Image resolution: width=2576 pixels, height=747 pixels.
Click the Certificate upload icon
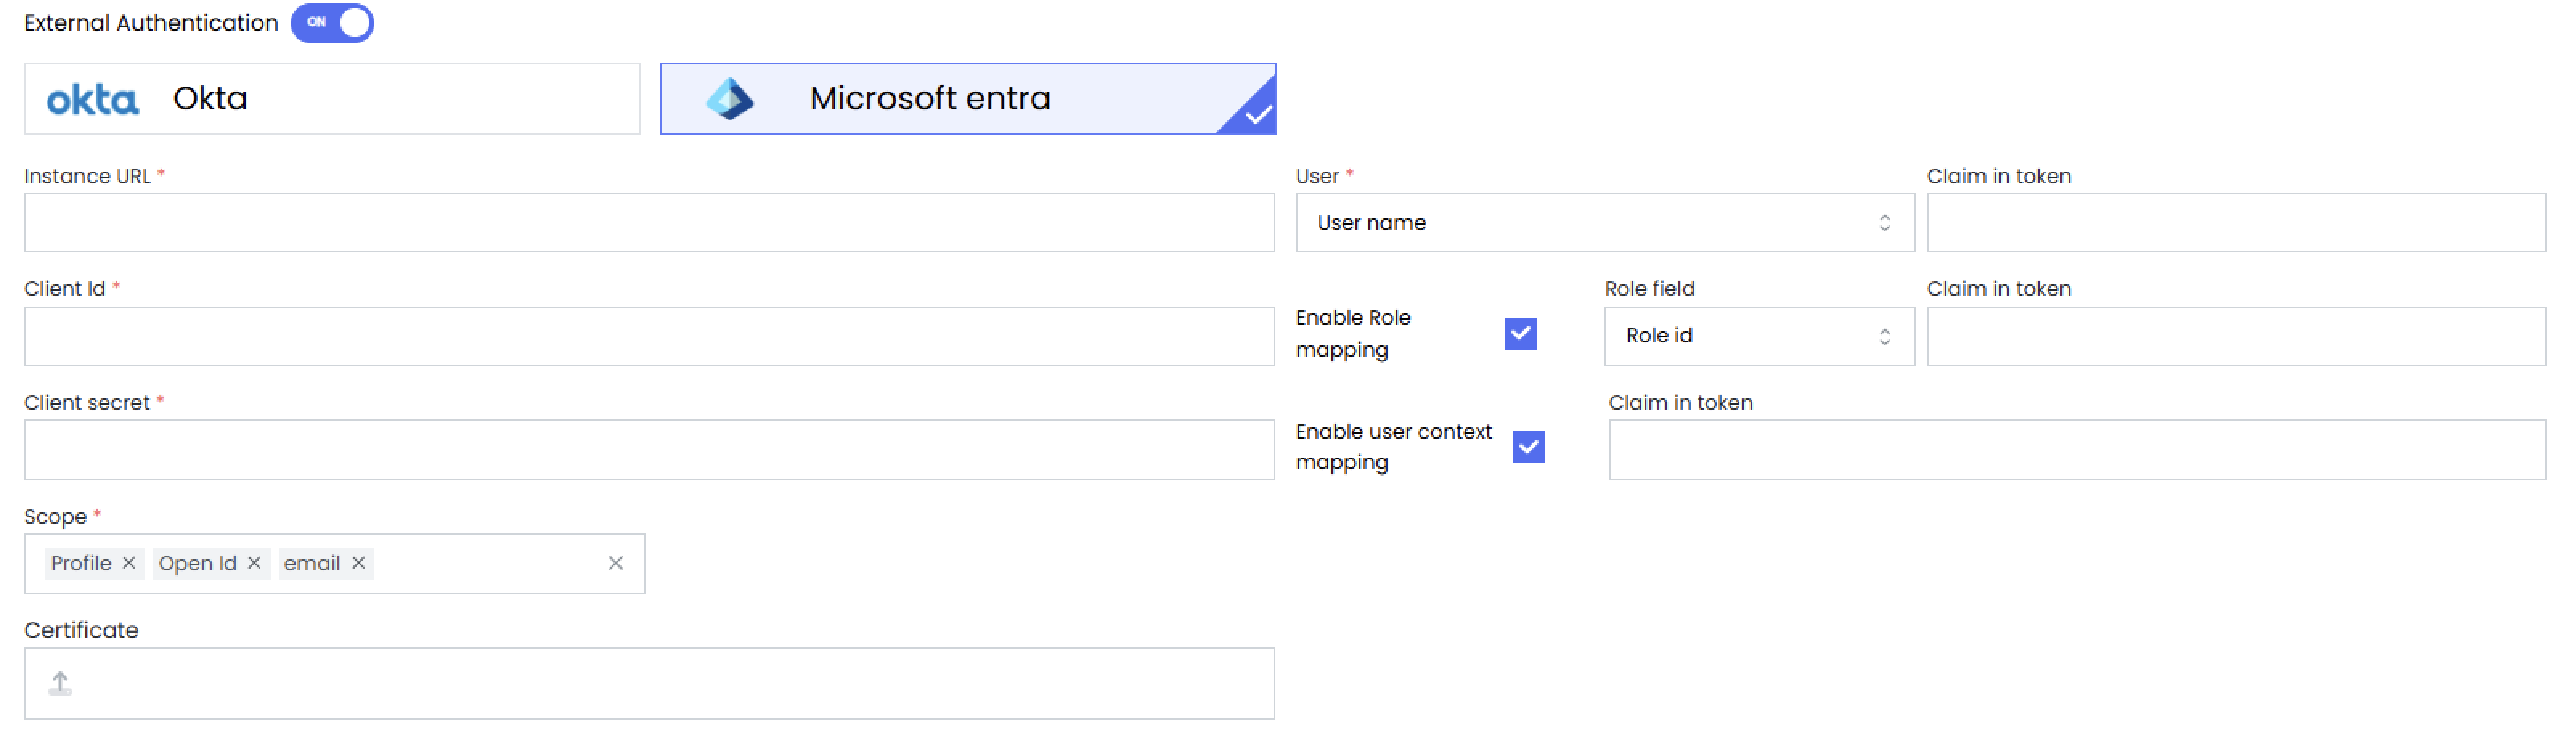click(x=60, y=683)
